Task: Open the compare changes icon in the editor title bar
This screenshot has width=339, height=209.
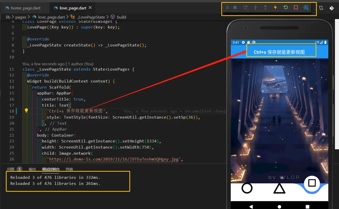Action: click(321, 8)
